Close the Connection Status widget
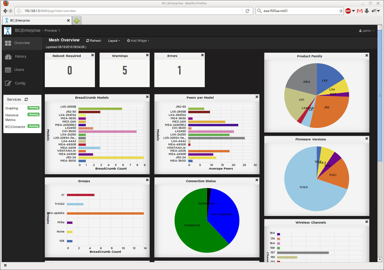Viewport: 384px width, 270px height. (x=257, y=180)
